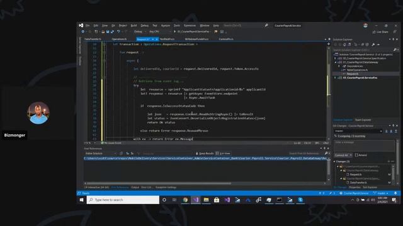Click the Visual Studio logo icon
403x226 pixels.
81,25
